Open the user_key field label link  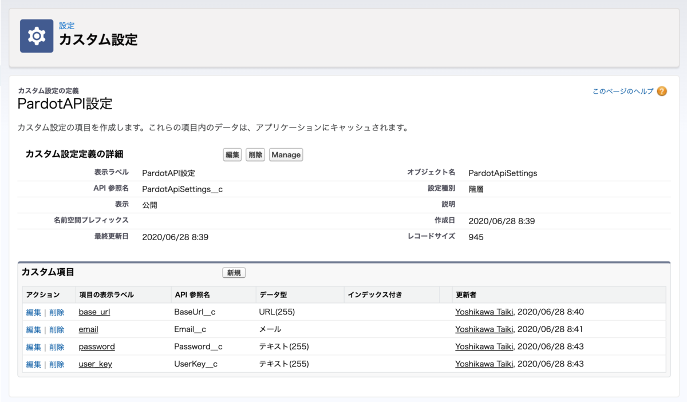[x=96, y=364]
